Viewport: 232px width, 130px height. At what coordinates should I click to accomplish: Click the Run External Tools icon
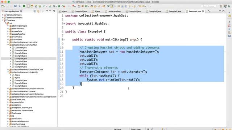[x=64, y=6]
